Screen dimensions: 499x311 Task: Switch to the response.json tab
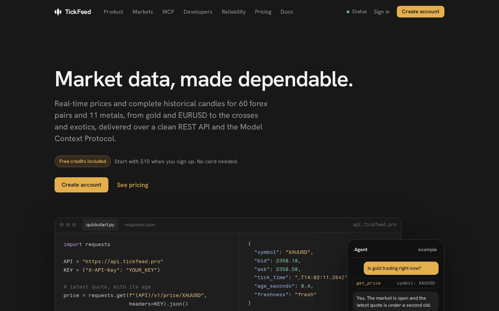[x=140, y=225]
